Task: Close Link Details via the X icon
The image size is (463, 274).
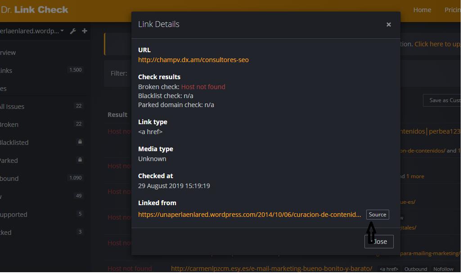Action: [x=389, y=25]
